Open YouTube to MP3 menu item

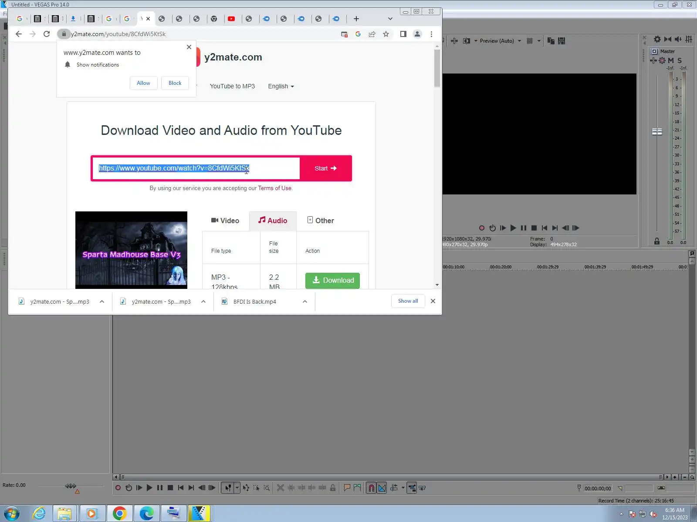tap(232, 86)
